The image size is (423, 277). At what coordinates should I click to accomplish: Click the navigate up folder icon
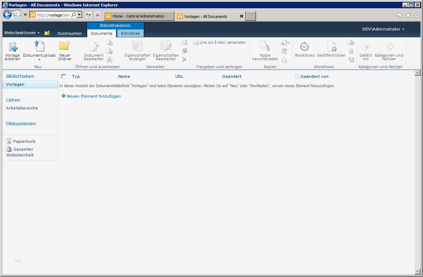(47, 33)
